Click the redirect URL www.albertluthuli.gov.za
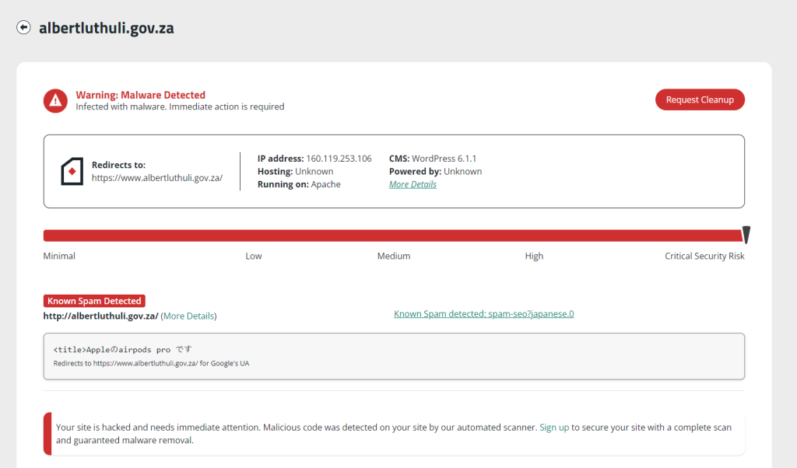The width and height of the screenshot is (797, 468). 157,177
